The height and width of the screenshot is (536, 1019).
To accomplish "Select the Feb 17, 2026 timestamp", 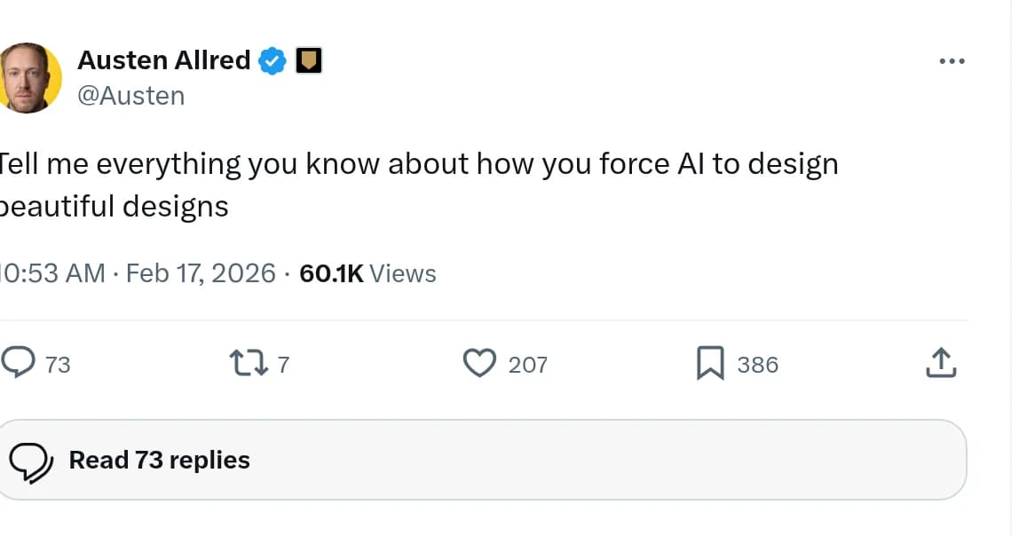I will click(201, 273).
